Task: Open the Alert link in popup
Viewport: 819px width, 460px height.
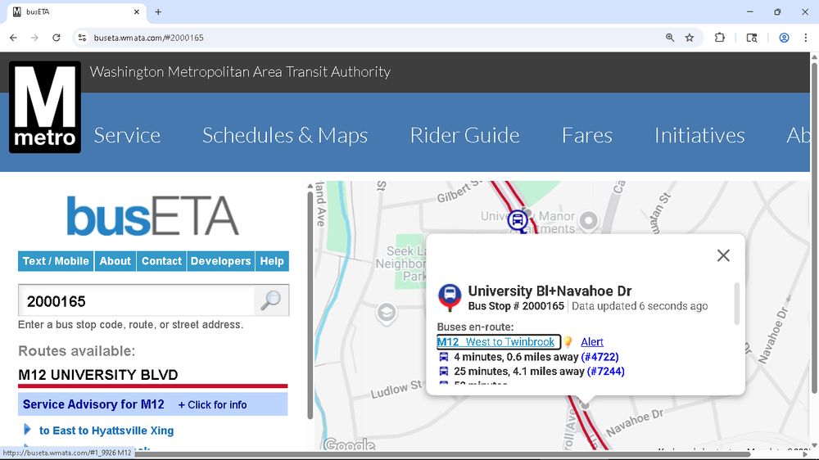Action: click(x=592, y=342)
